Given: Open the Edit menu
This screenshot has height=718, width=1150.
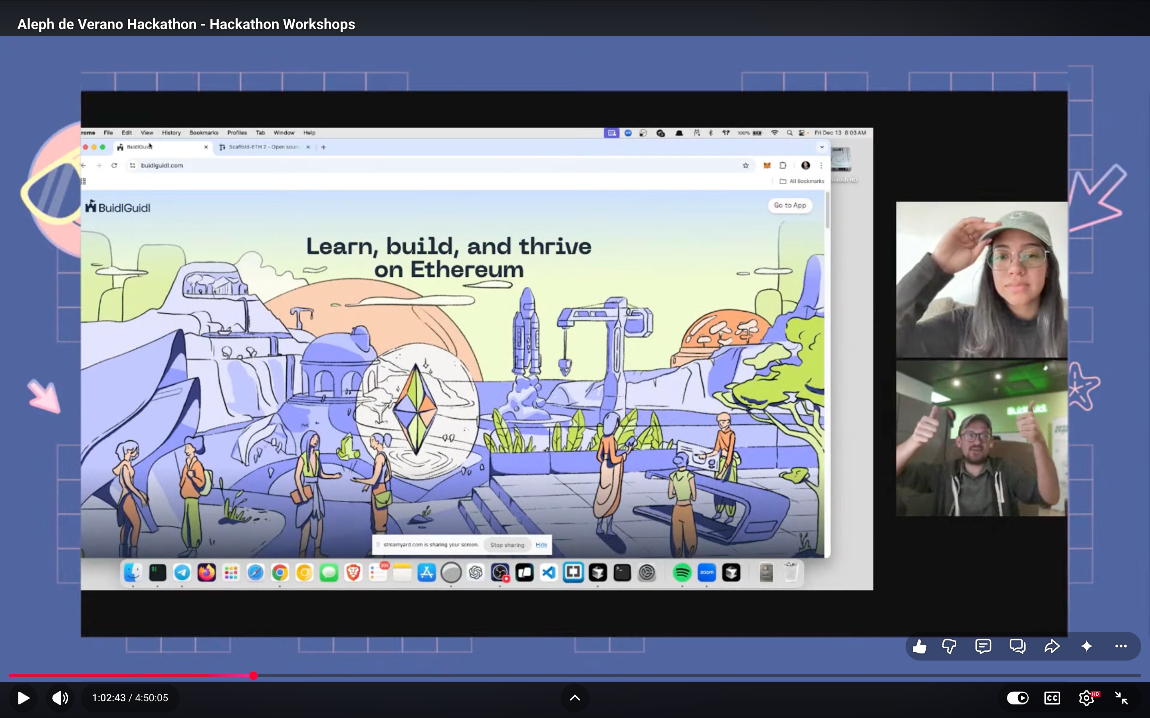Looking at the screenshot, I should [x=127, y=133].
